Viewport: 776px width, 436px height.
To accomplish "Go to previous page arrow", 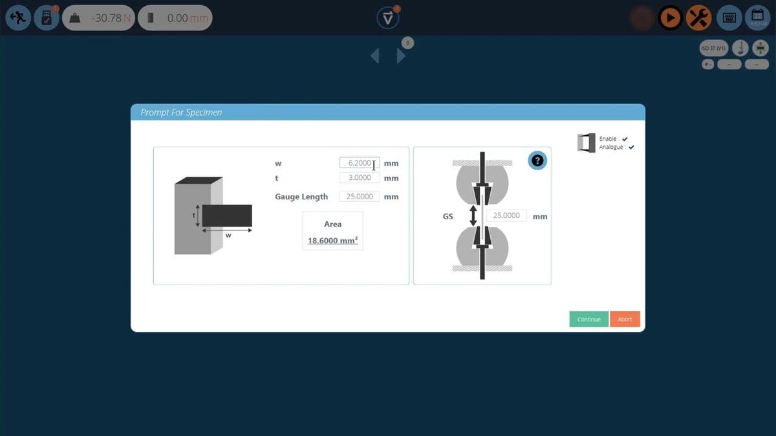I will pyautogui.click(x=374, y=56).
